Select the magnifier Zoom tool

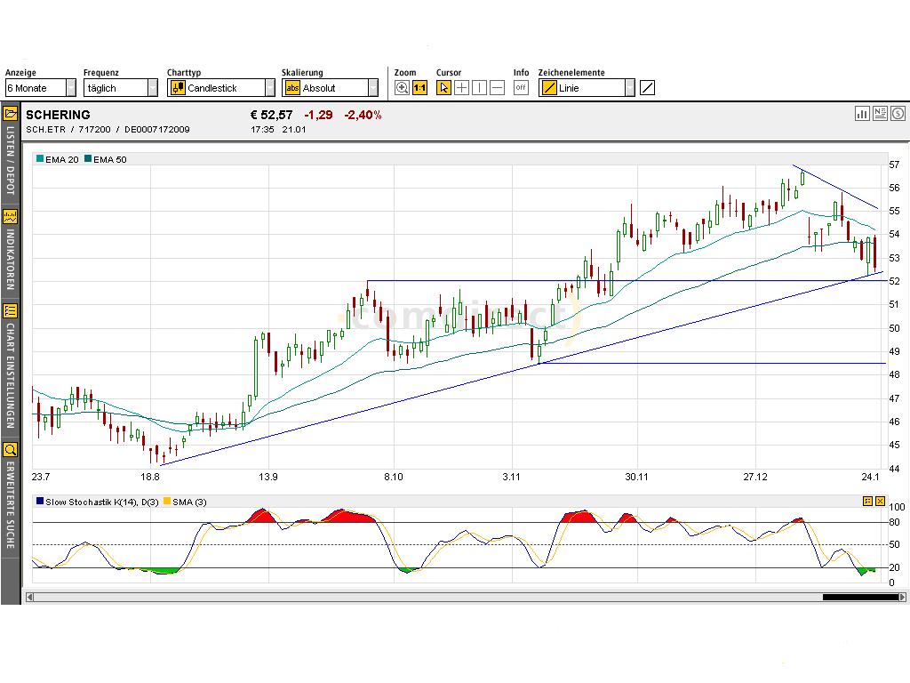(402, 86)
